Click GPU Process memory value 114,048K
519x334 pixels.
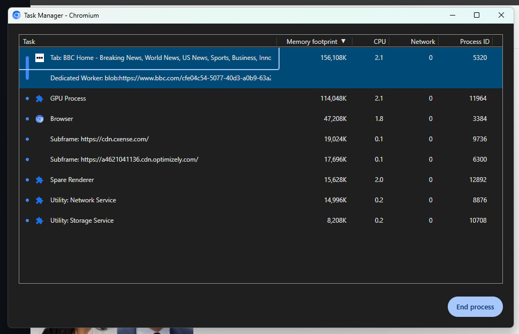(333, 98)
